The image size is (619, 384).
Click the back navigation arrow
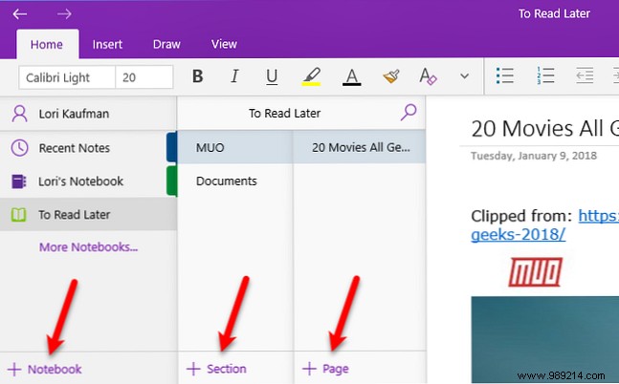(x=20, y=14)
